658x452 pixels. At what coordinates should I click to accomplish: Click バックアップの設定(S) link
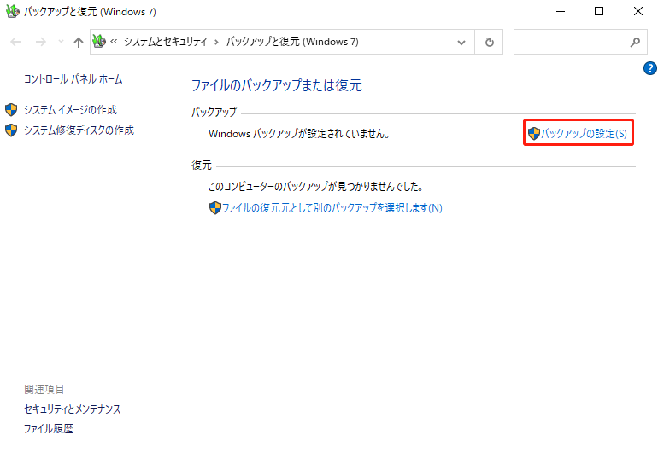(584, 133)
